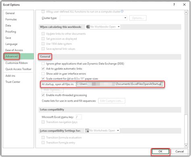The image size is (191, 157).
Task: Open the No Worksheets Open dropdown
Action: point(102,130)
